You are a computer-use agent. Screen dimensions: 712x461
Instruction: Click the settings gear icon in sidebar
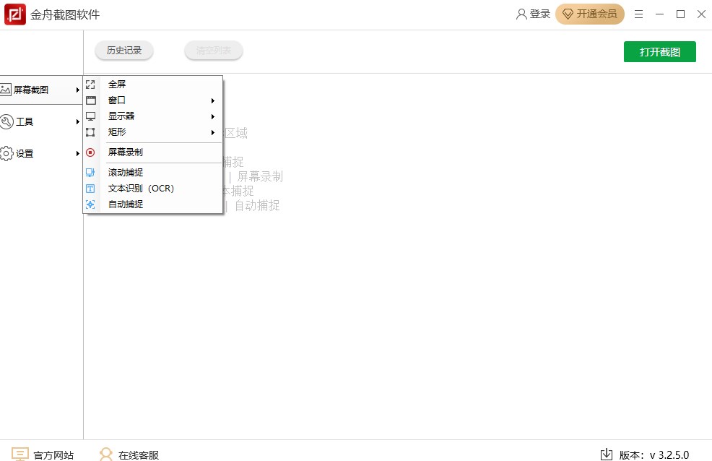point(6,153)
